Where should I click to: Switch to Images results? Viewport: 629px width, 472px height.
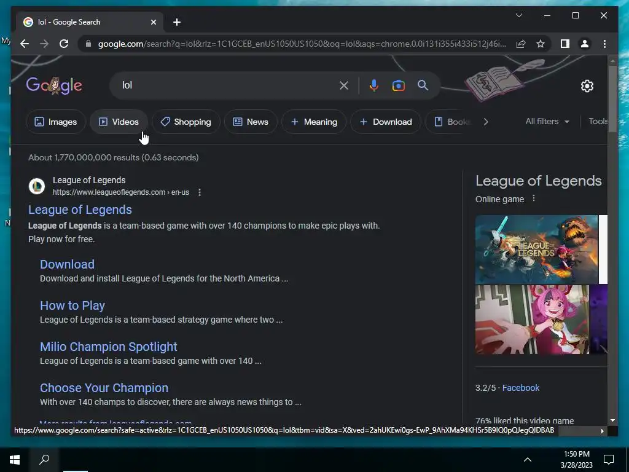(x=56, y=122)
